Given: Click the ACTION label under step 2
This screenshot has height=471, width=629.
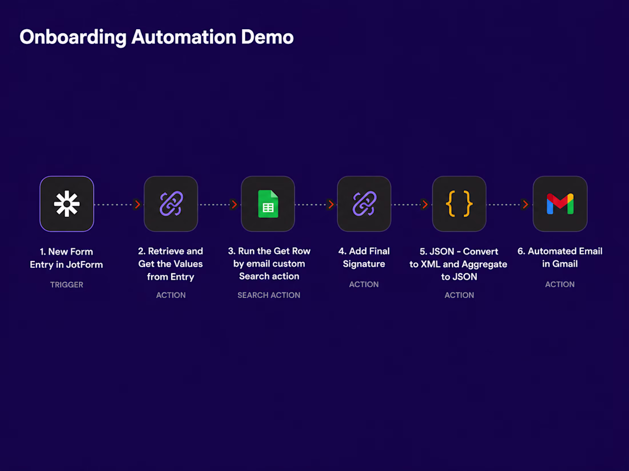Looking at the screenshot, I should tap(171, 295).
